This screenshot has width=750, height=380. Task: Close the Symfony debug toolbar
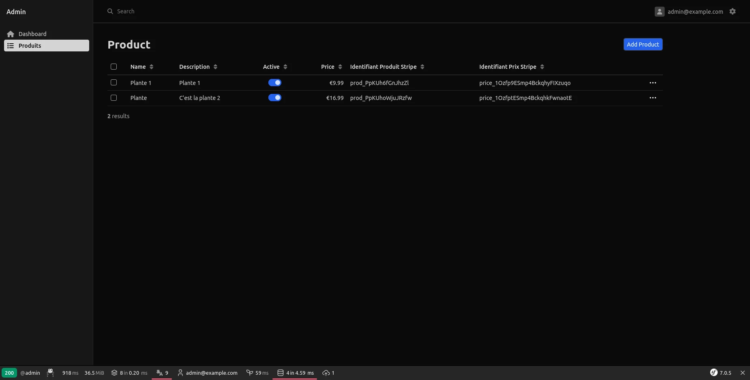pyautogui.click(x=743, y=373)
